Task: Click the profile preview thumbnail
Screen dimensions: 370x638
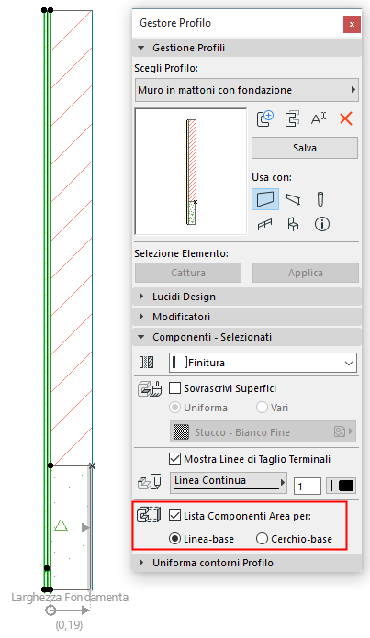Action: [191, 172]
